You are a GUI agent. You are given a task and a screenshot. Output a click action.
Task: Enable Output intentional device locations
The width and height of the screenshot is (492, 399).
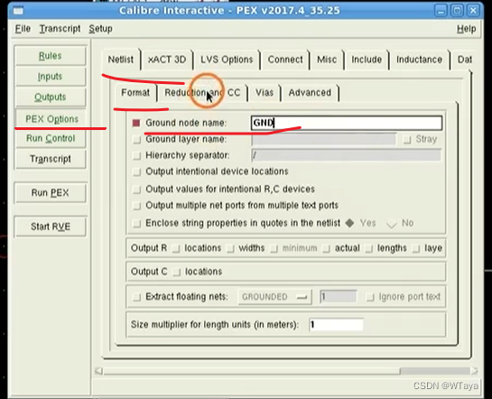[x=136, y=172]
